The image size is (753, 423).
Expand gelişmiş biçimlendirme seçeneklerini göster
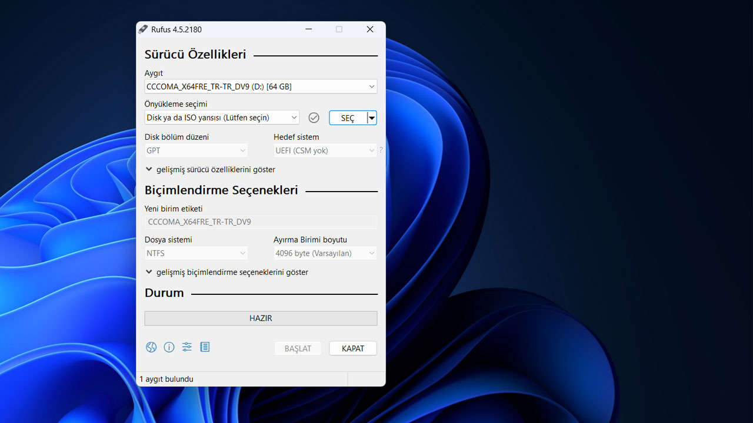click(227, 272)
